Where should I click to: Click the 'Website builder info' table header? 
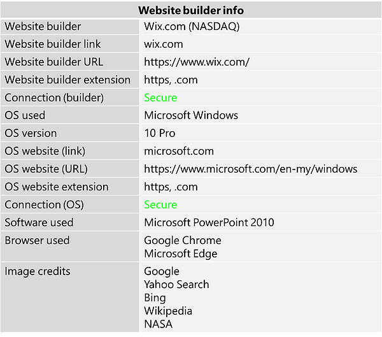pyautogui.click(x=190, y=10)
